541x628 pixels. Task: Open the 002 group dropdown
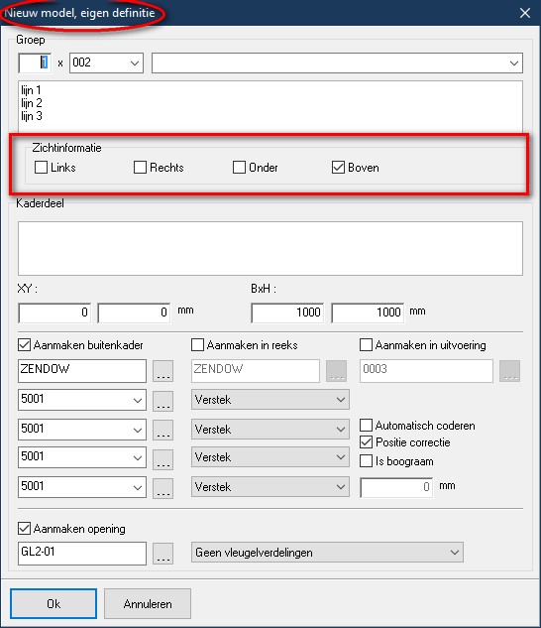(106, 63)
